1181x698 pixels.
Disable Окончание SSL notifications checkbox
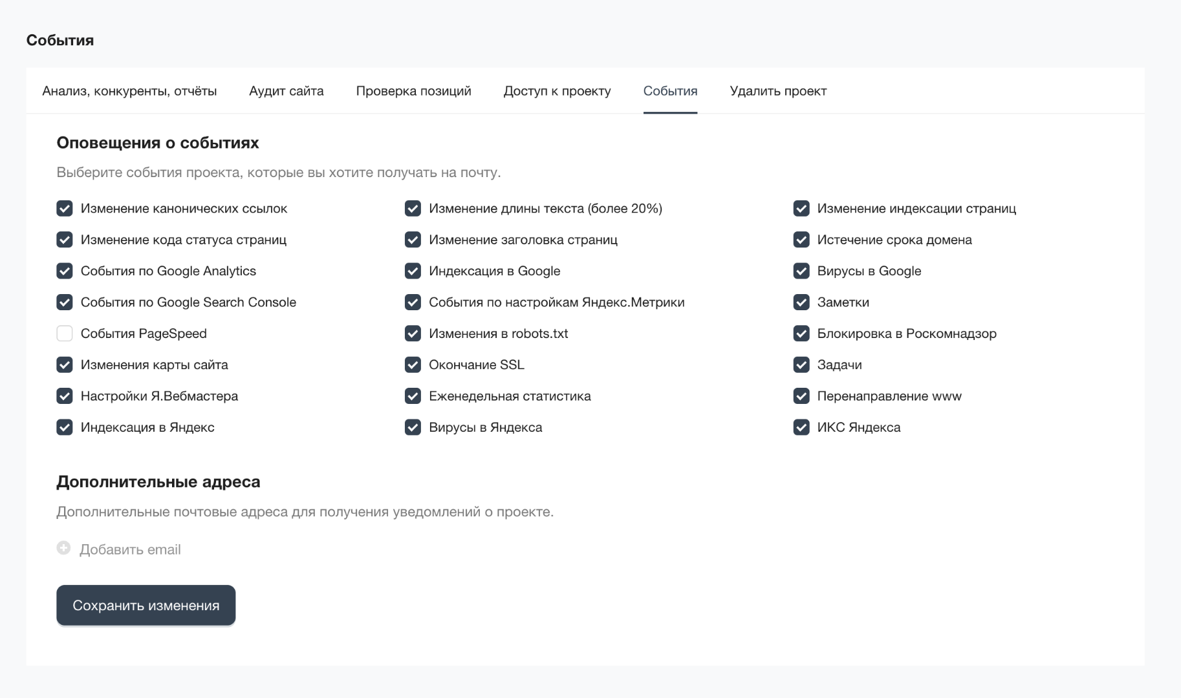(x=413, y=365)
